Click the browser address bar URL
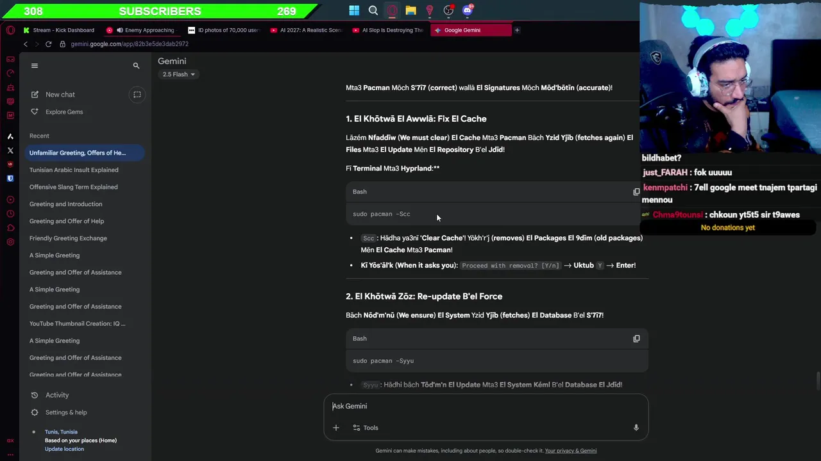This screenshot has height=461, width=821. pos(130,44)
